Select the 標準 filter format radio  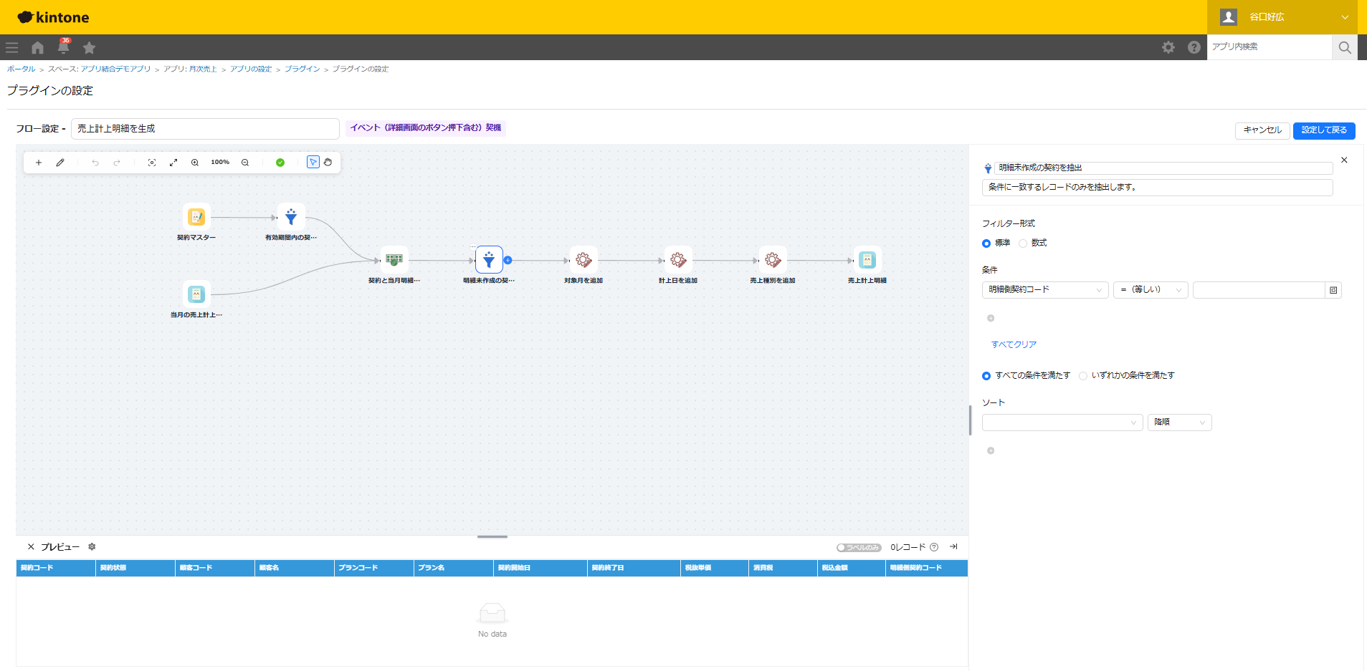[x=986, y=243]
